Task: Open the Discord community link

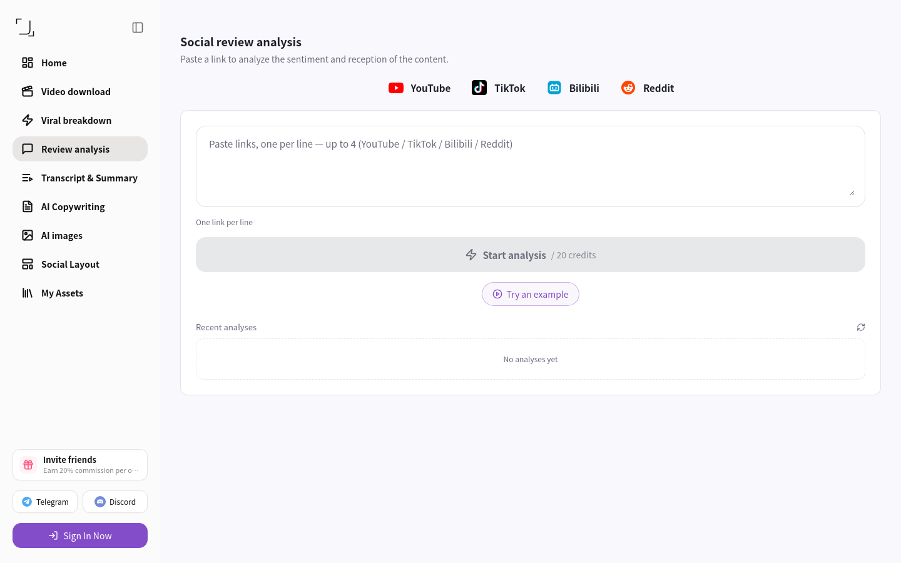Action: click(115, 502)
